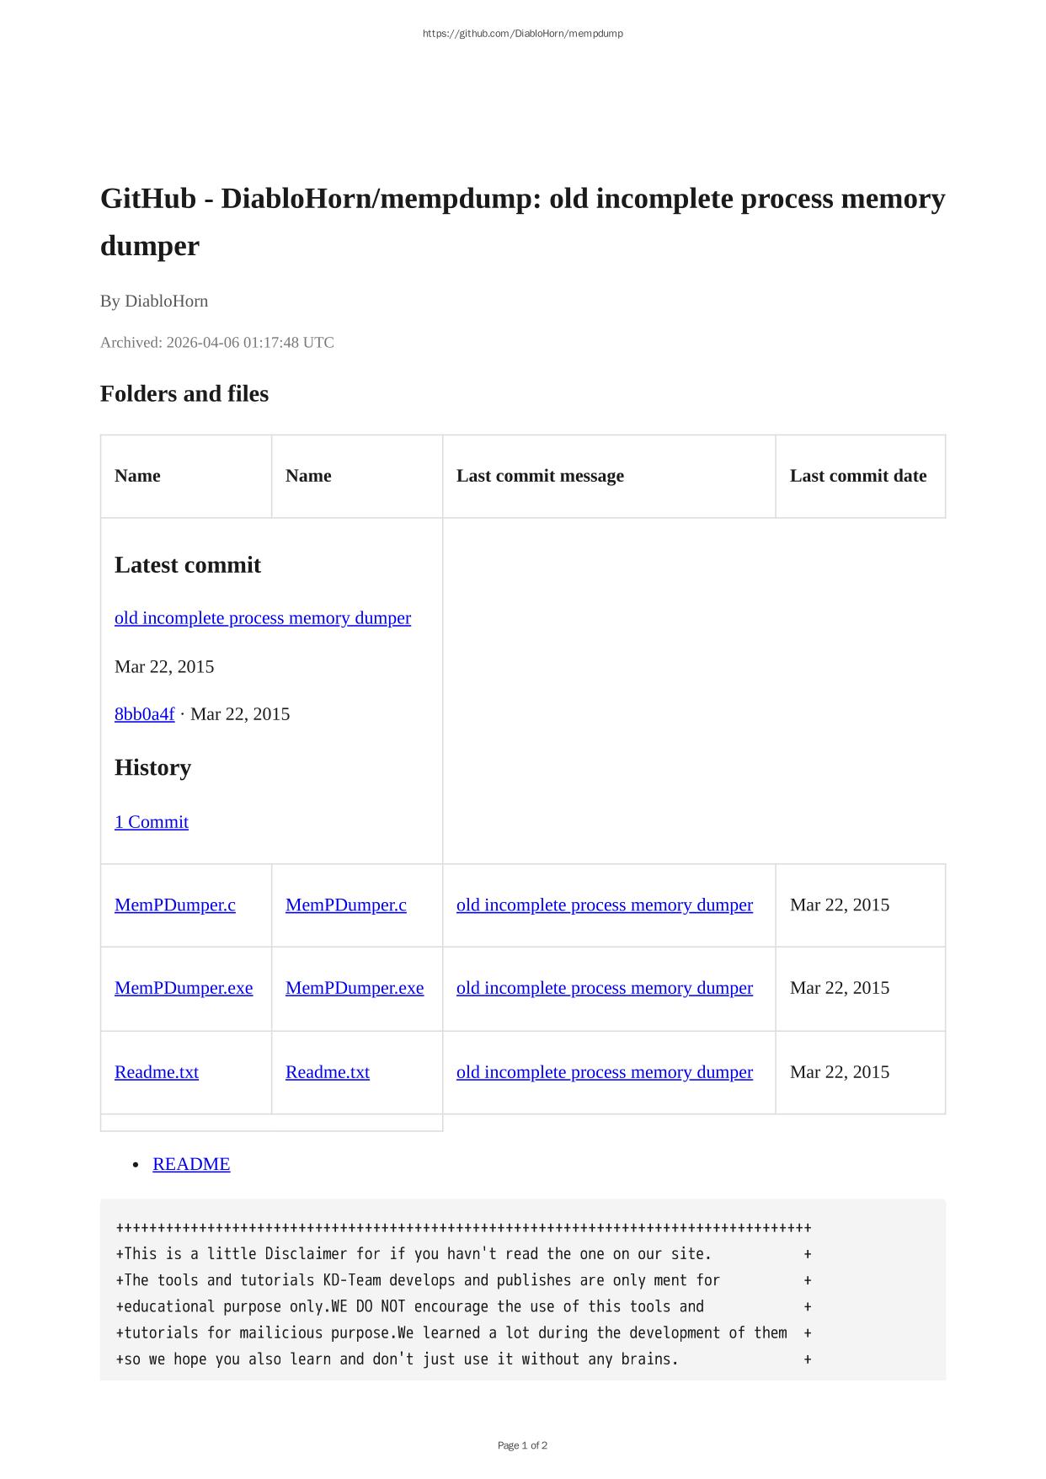Click the 'By DiabloHorn' author line
Image resolution: width=1046 pixels, height=1479 pixels.
point(154,302)
